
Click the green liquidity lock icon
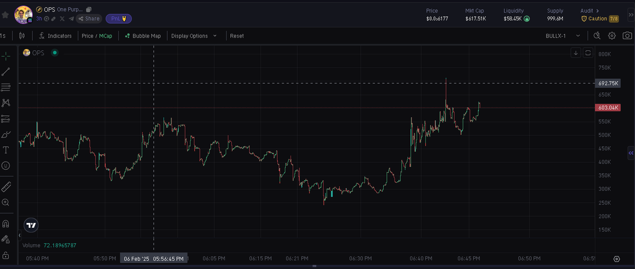527,19
